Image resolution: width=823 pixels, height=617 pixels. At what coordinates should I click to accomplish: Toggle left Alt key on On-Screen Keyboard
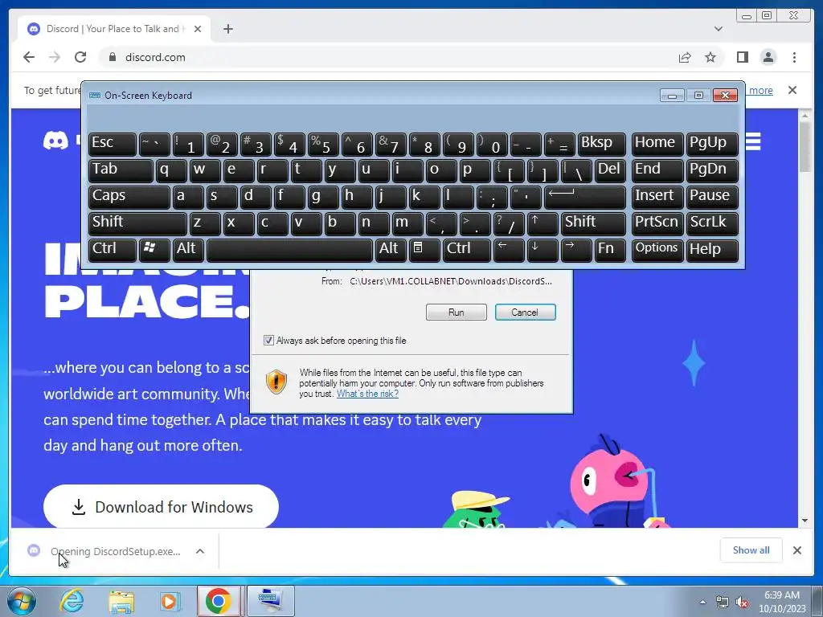click(188, 250)
